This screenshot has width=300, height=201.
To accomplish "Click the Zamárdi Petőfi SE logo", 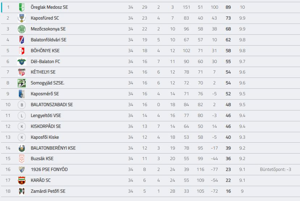I will point(22,191).
